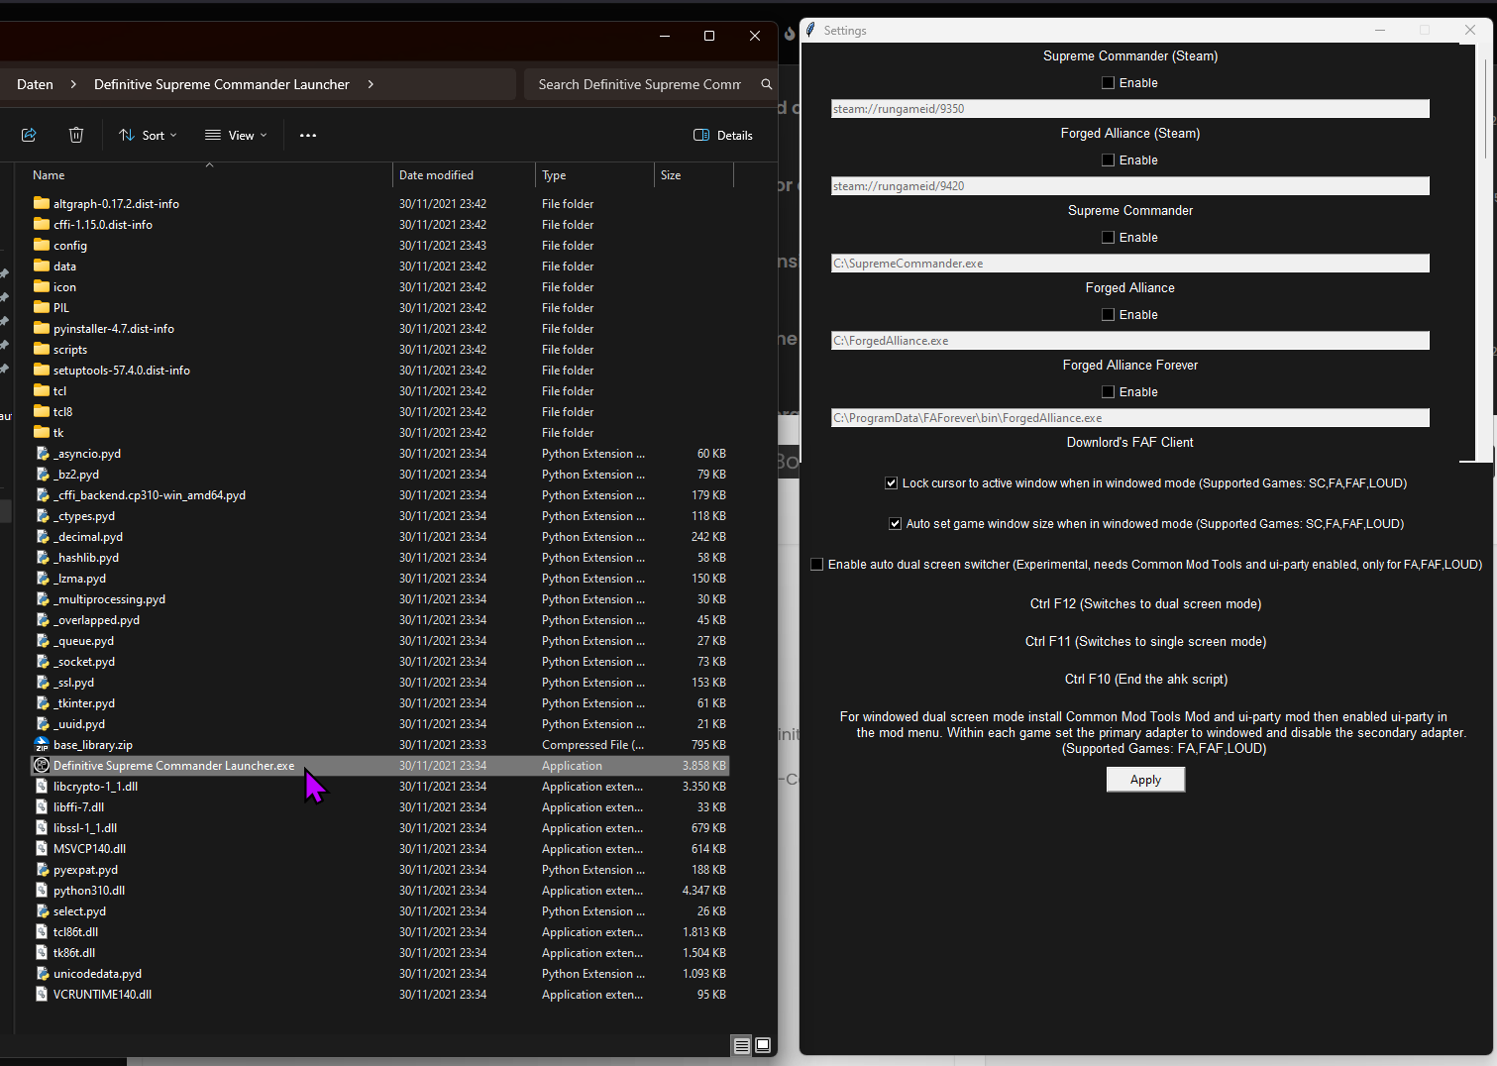Viewport: 1497px width, 1066px height.
Task: Select the select.pyd file name
Action: [79, 911]
